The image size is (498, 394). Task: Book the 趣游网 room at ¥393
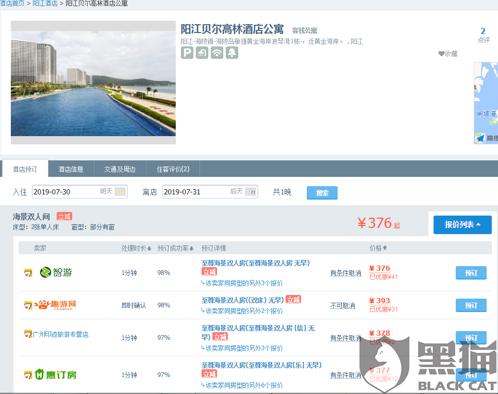pos(471,305)
